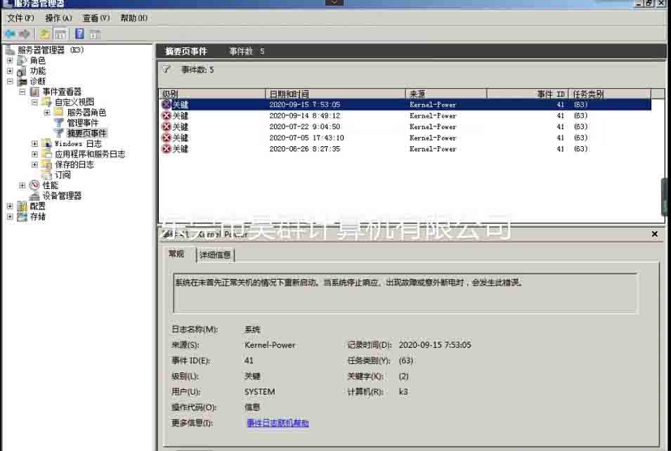The width and height of the screenshot is (671, 451).
Task: Click the Back arrow toolbar icon
Action: click(10, 34)
